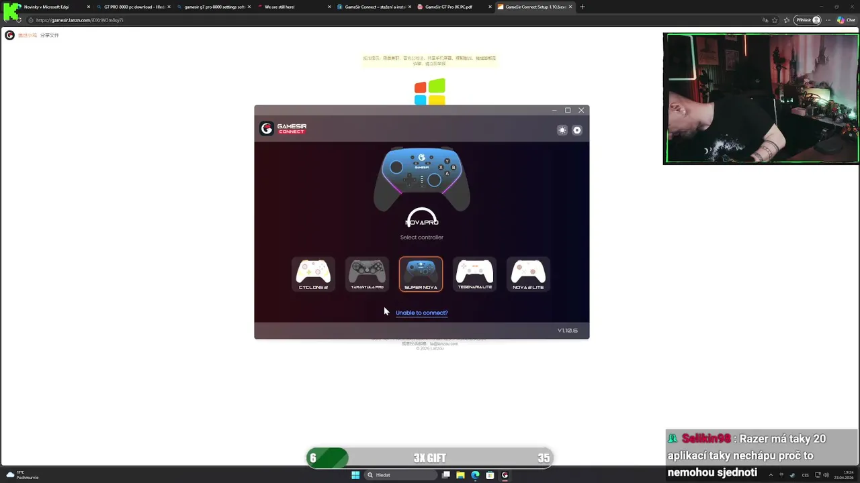The height and width of the screenshot is (483, 860).
Task: Open the weather widget on taskbar
Action: 22,475
